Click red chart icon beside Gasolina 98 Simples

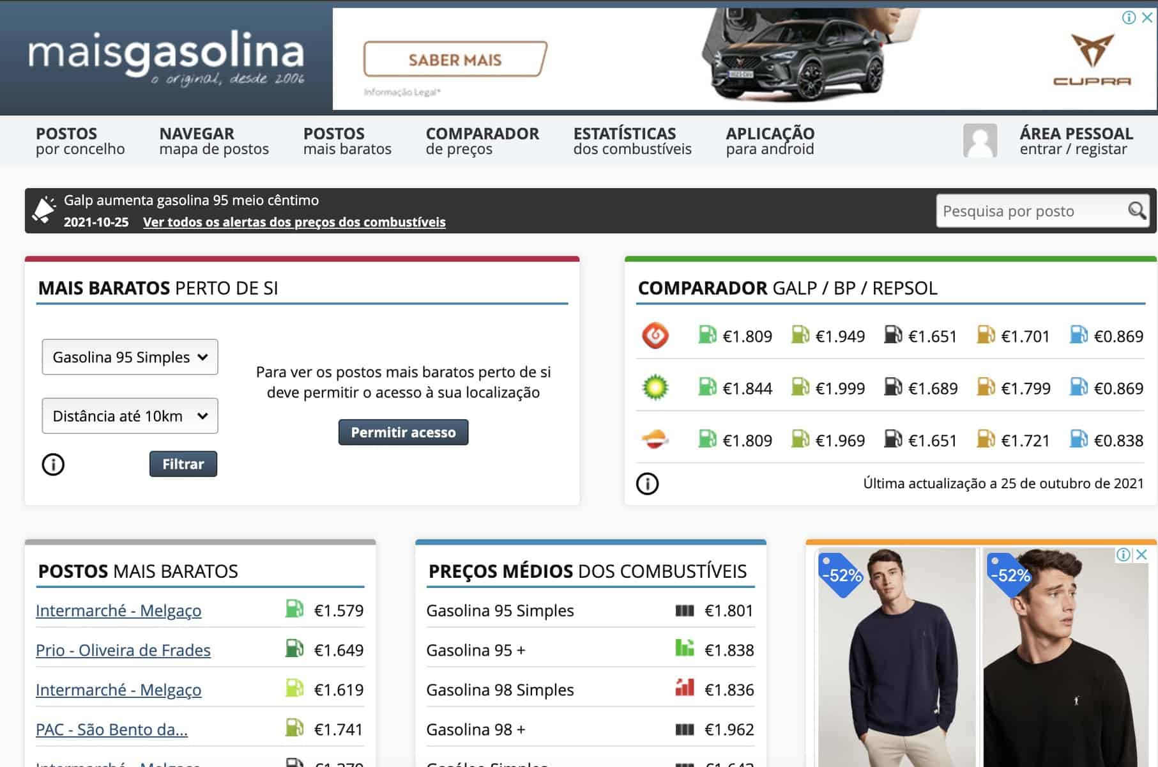pos(684,688)
